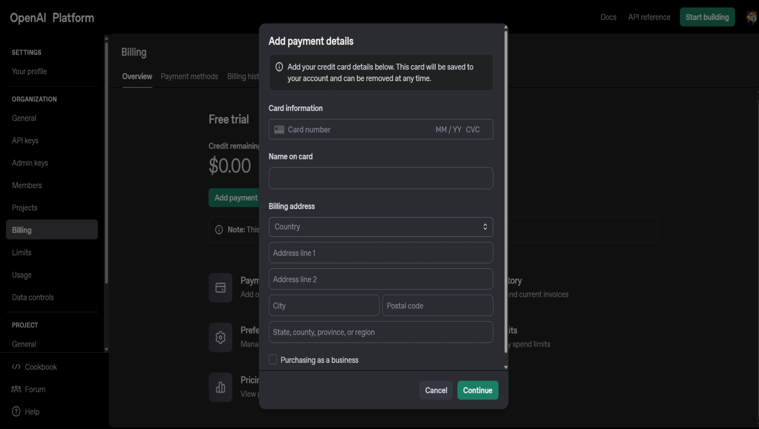Click the MM / YY expiry field
This screenshot has width=759, height=429.
pos(448,130)
